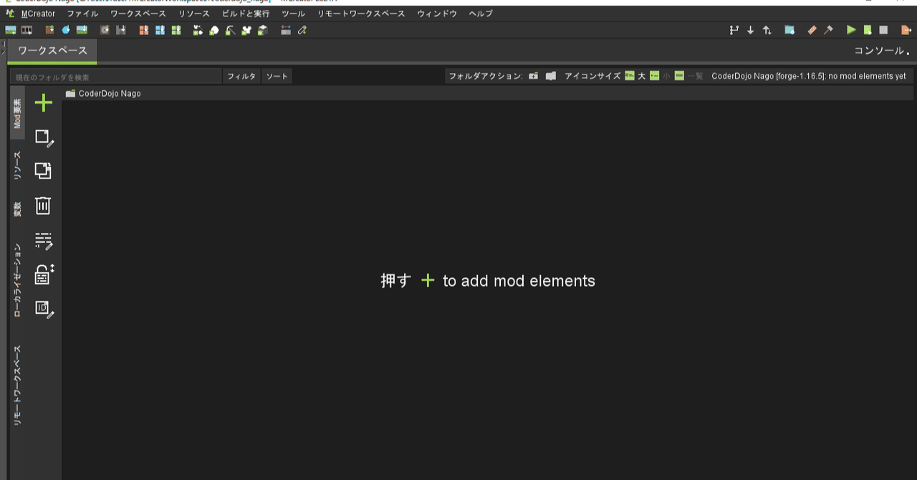The image size is (917, 480).
Task: Click the ore pack creation icon
Action: pyautogui.click(x=198, y=30)
